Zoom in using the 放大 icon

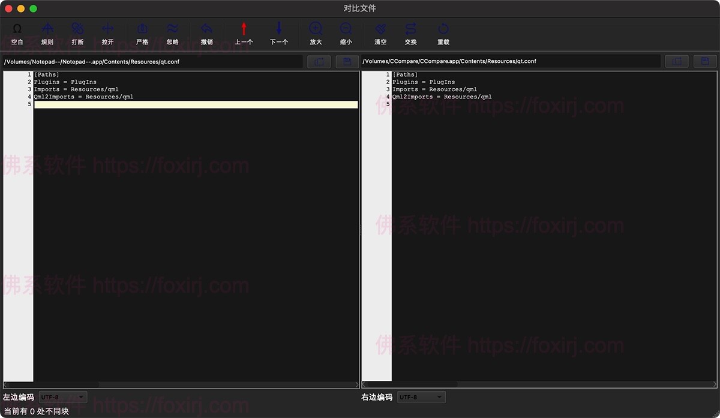pyautogui.click(x=316, y=30)
